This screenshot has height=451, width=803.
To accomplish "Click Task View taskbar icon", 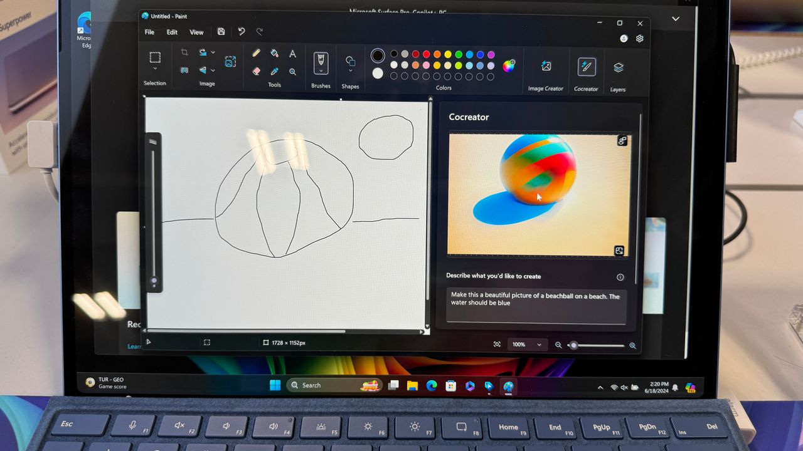I will click(393, 386).
